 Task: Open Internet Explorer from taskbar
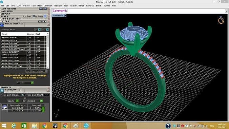[x=14, y=126]
